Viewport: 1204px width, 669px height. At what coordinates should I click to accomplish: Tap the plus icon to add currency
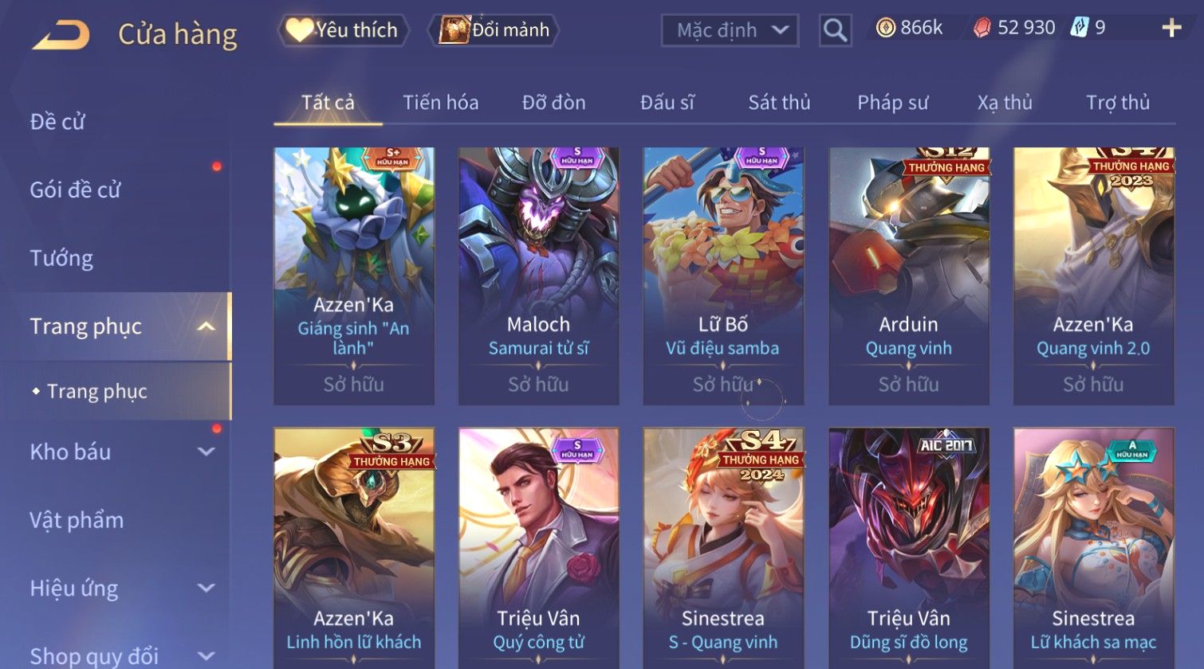click(1171, 29)
